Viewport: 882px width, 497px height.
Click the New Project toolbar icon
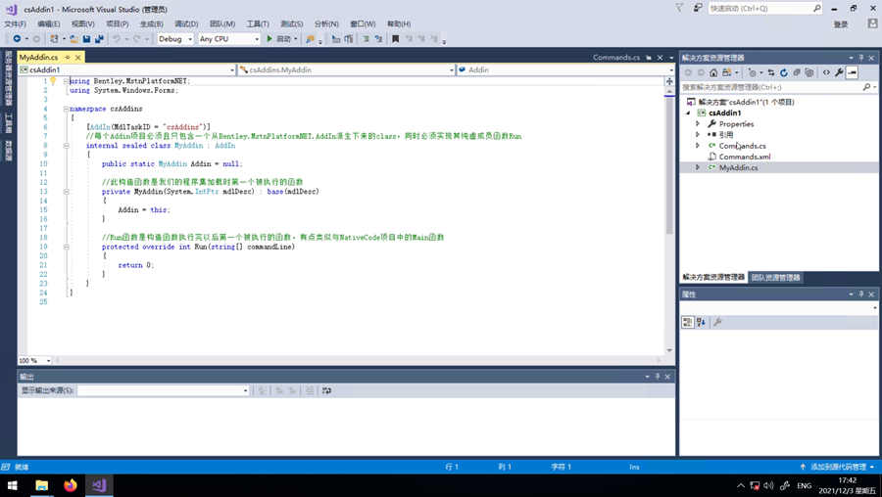pyautogui.click(x=54, y=39)
